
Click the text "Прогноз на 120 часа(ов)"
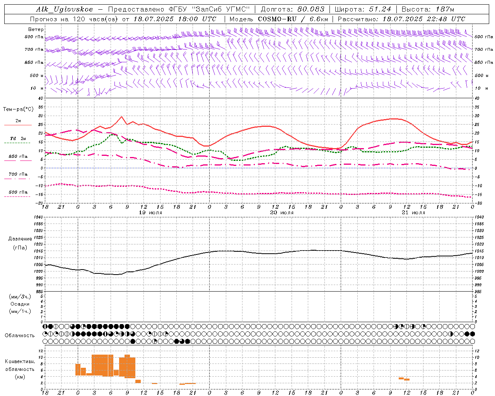pyautogui.click(x=74, y=19)
